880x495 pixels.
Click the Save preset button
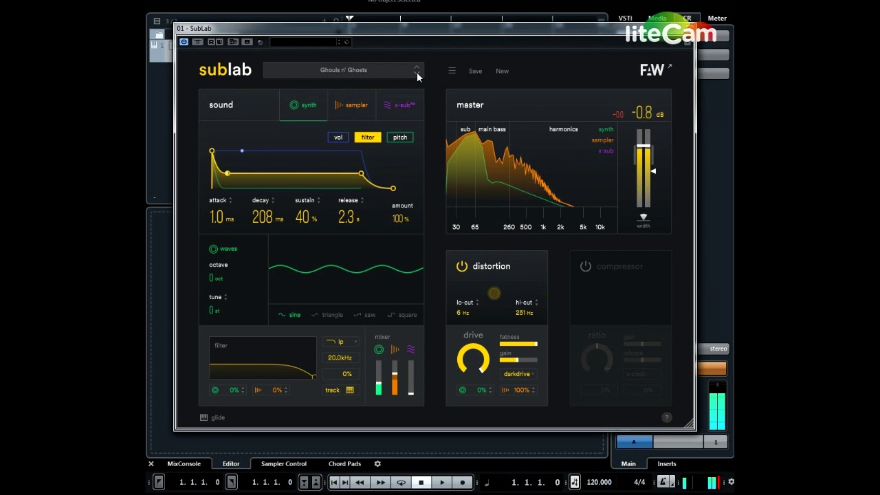pos(475,71)
